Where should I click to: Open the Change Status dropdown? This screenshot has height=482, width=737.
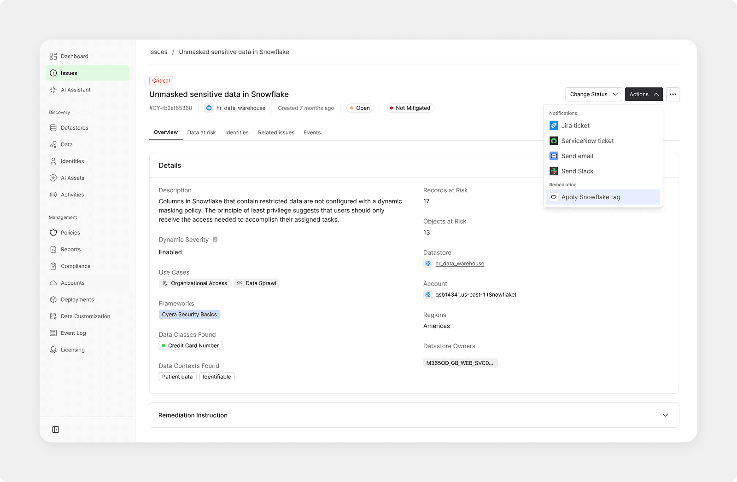point(593,94)
